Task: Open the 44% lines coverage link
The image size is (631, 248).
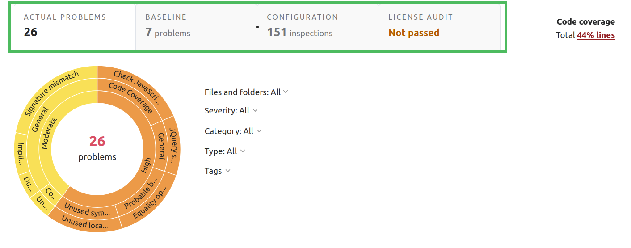Action: 596,35
